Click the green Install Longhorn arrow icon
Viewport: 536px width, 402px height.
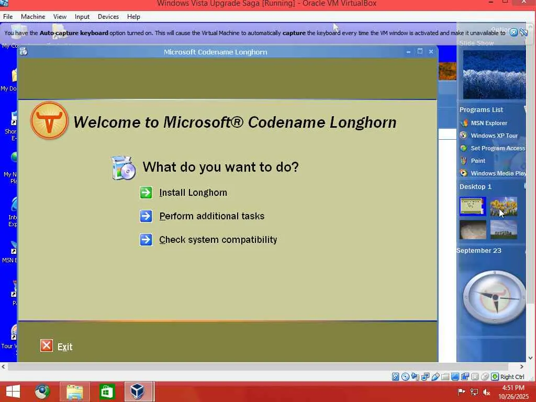(146, 193)
